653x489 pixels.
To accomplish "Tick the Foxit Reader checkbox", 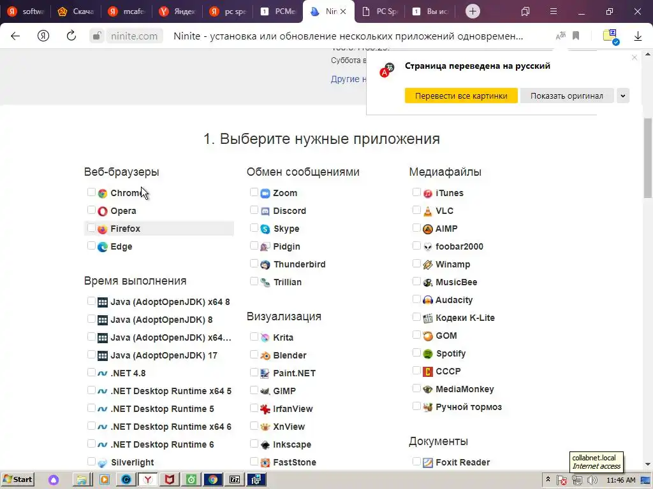I will point(416,461).
